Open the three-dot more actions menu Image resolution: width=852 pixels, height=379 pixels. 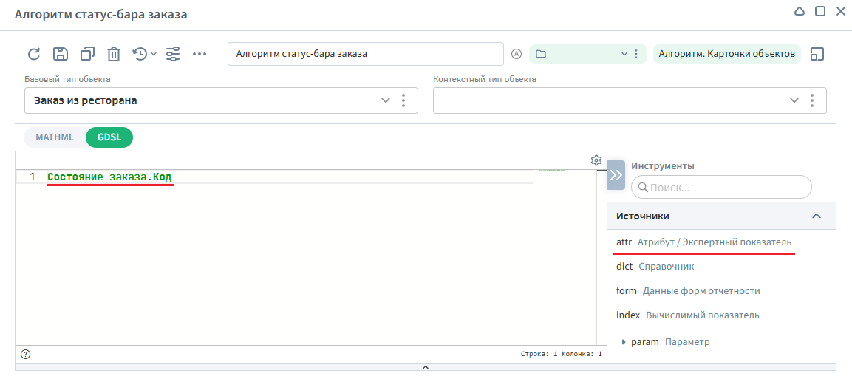[200, 54]
